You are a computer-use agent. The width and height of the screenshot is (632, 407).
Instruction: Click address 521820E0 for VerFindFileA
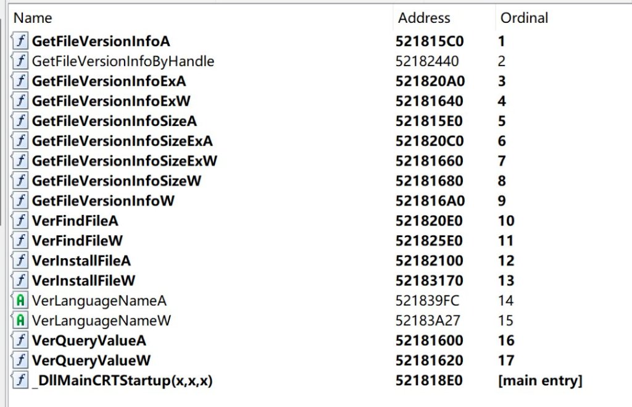429,220
